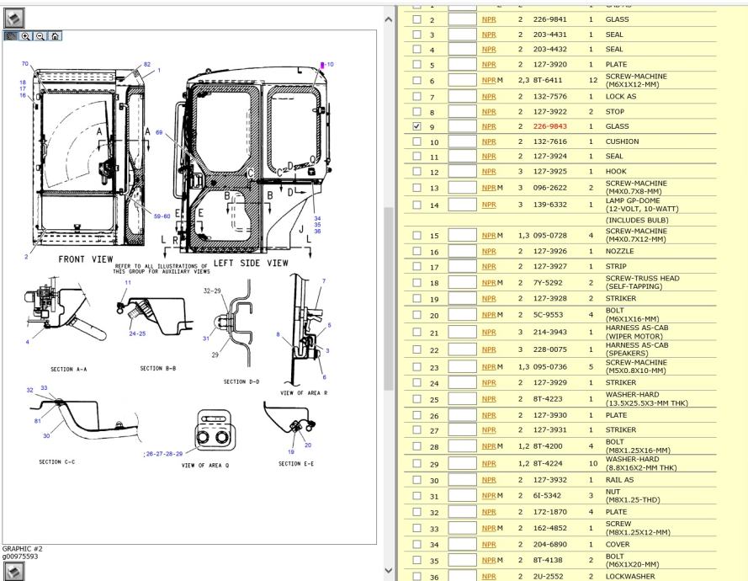Open NPR link for item 32 PLATE
The height and width of the screenshot is (581, 748).
[x=489, y=512]
